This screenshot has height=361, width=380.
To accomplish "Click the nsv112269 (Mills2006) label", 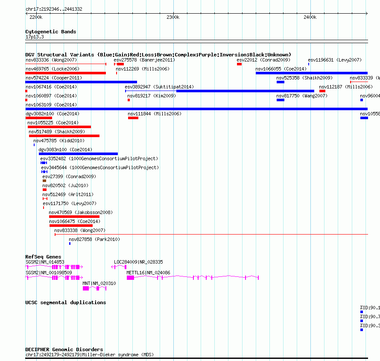I will (143, 69).
